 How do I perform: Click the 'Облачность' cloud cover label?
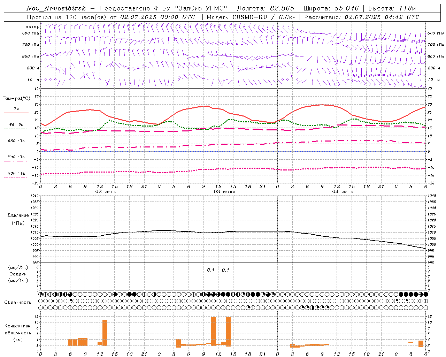point(18,303)
